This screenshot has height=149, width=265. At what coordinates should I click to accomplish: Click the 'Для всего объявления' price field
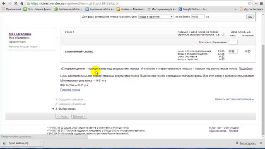[233, 42]
